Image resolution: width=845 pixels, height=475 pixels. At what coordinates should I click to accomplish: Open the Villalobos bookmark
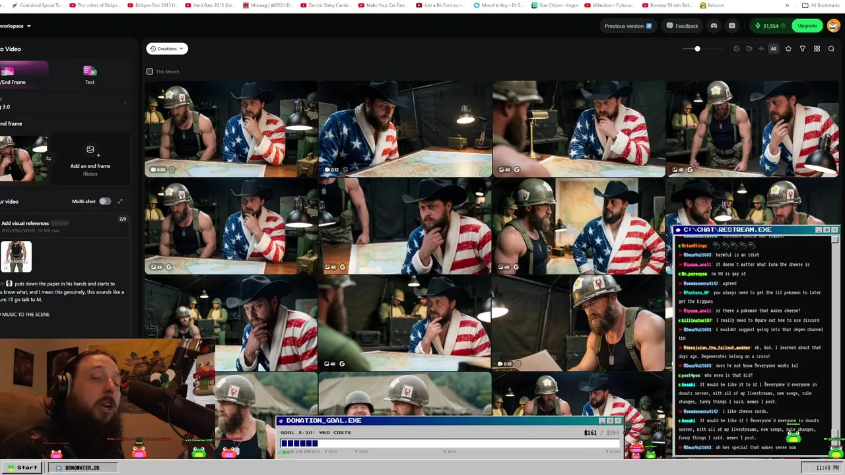(611, 5)
